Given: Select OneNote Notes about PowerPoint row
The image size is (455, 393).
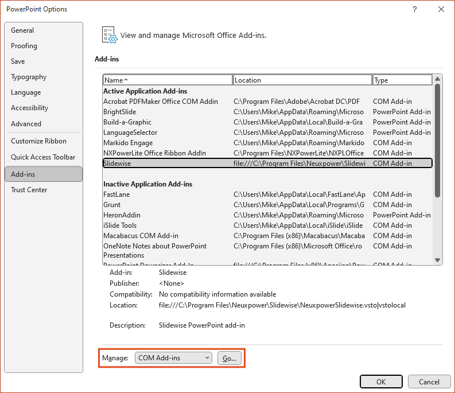Looking at the screenshot, I should coord(267,251).
